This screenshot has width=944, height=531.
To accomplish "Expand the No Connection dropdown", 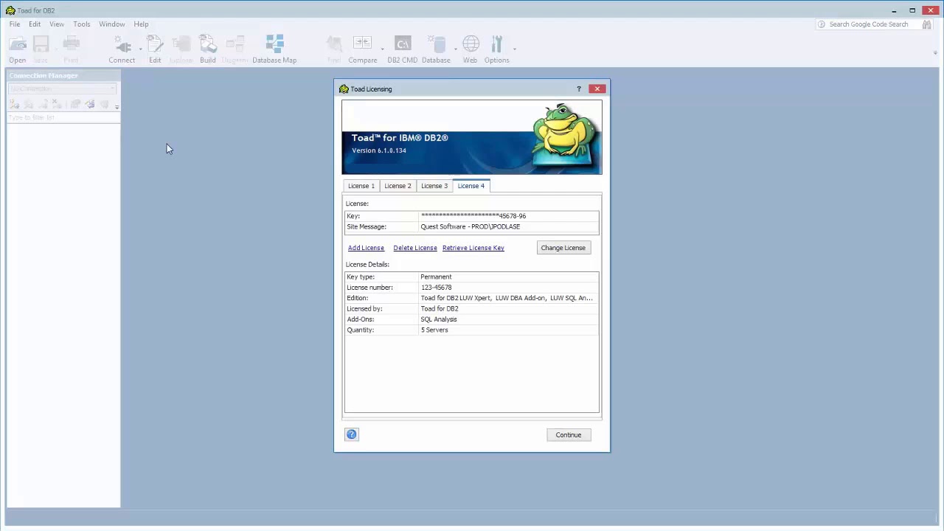I will (112, 88).
